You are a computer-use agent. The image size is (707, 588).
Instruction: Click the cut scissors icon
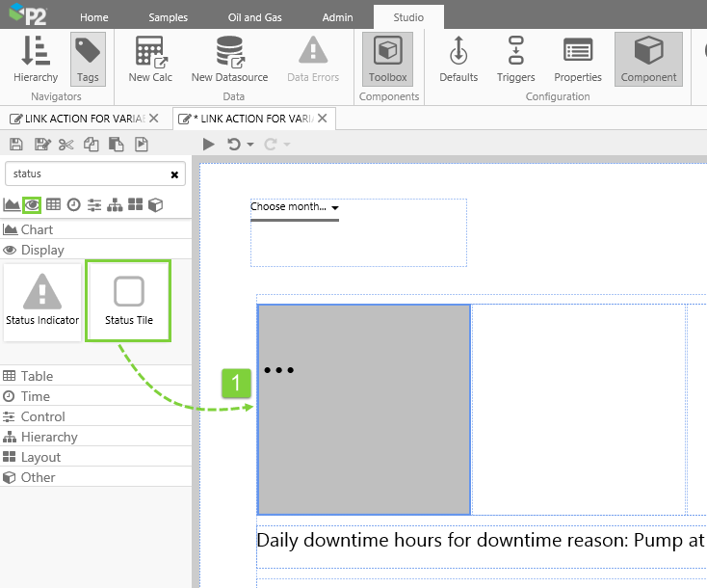[65, 145]
